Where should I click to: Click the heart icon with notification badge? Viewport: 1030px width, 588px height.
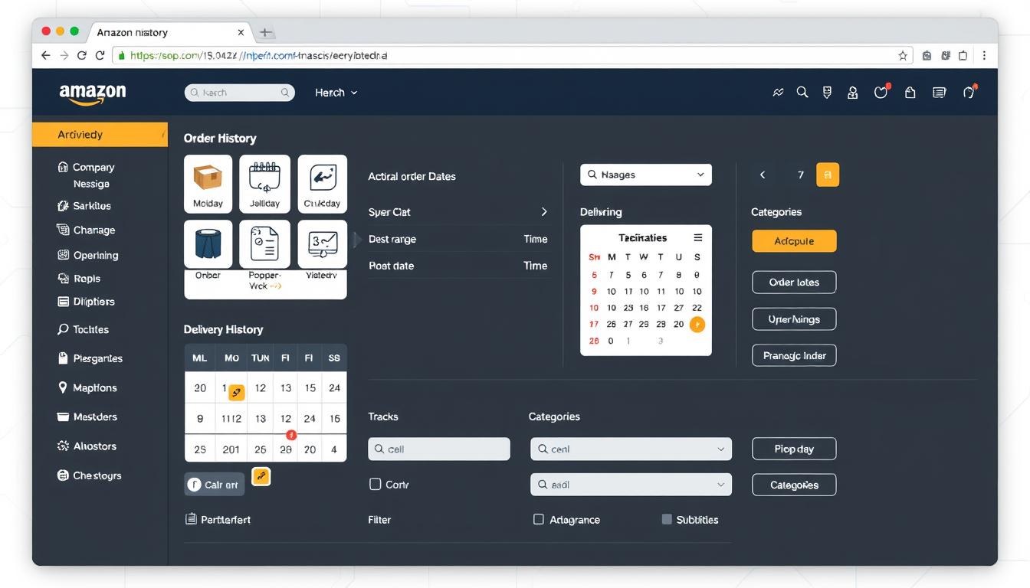881,93
